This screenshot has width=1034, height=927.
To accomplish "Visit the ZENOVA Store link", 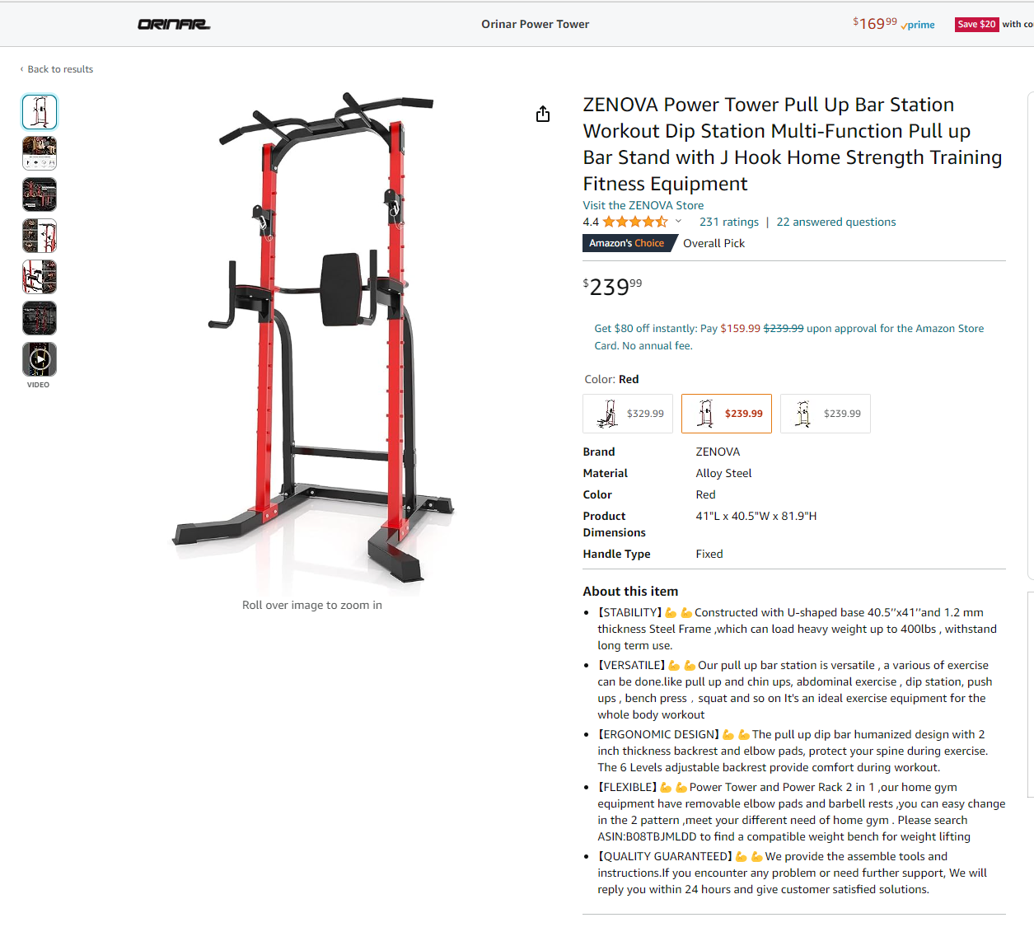I will click(x=643, y=205).
